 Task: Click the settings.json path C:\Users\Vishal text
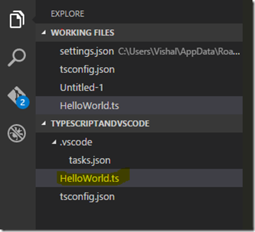pos(179,52)
